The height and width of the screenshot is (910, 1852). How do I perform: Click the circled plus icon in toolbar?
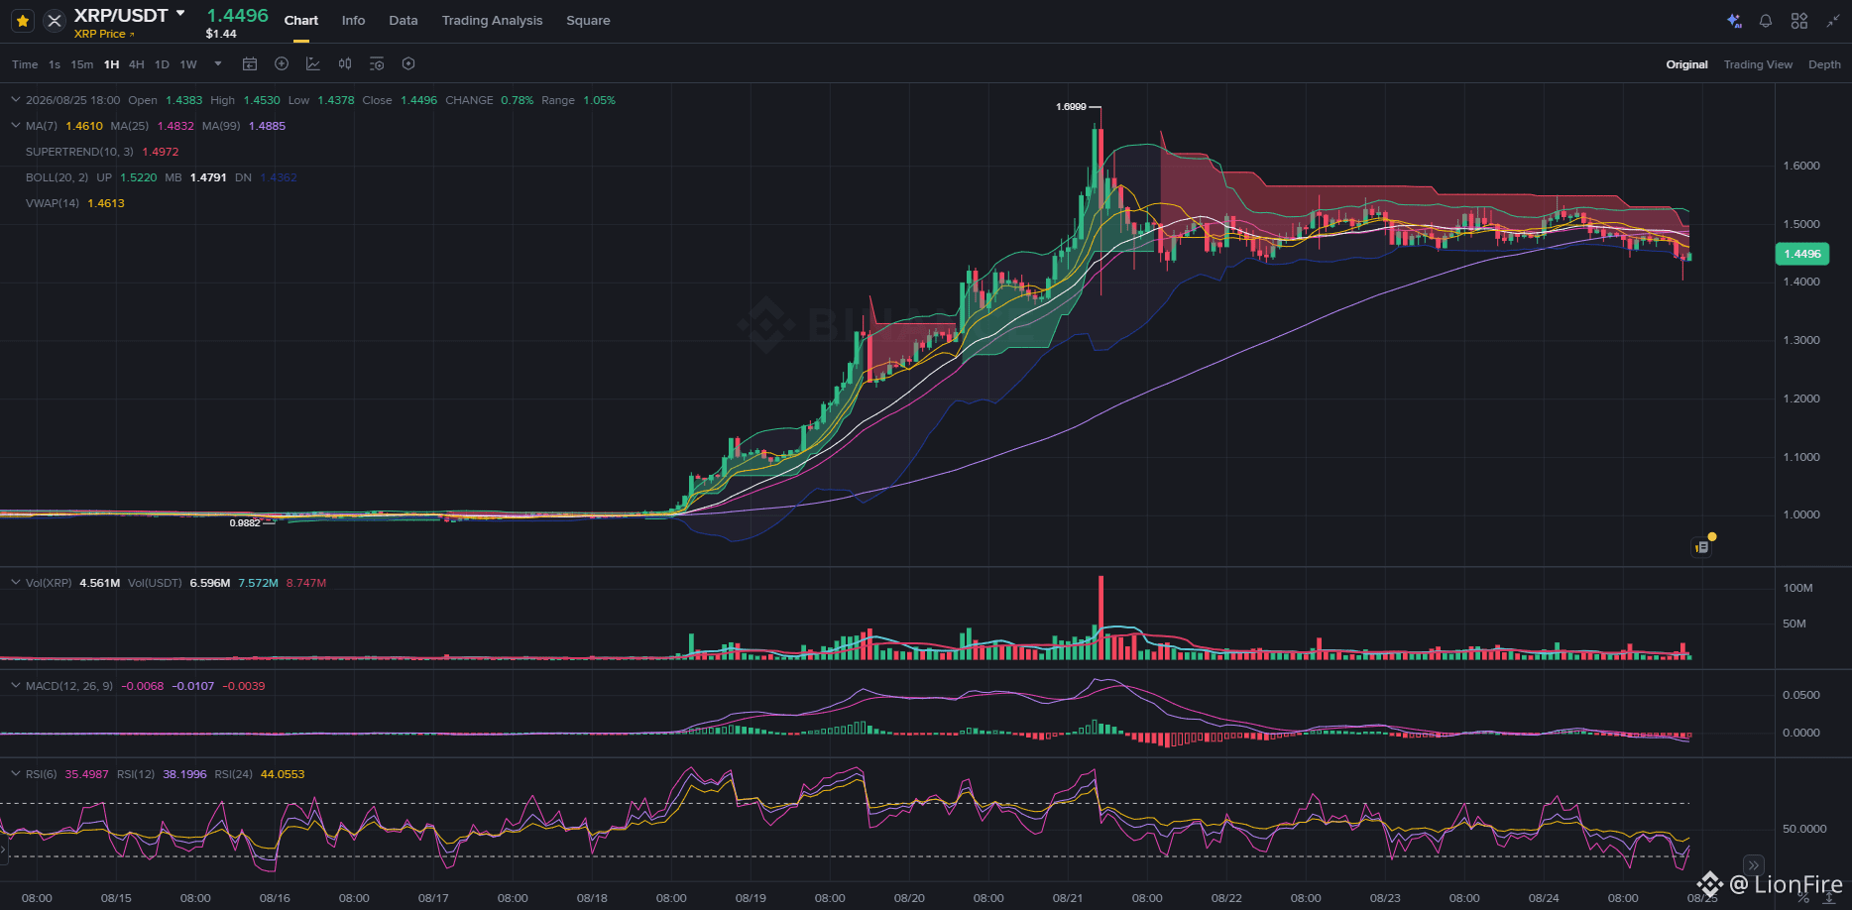tap(282, 64)
